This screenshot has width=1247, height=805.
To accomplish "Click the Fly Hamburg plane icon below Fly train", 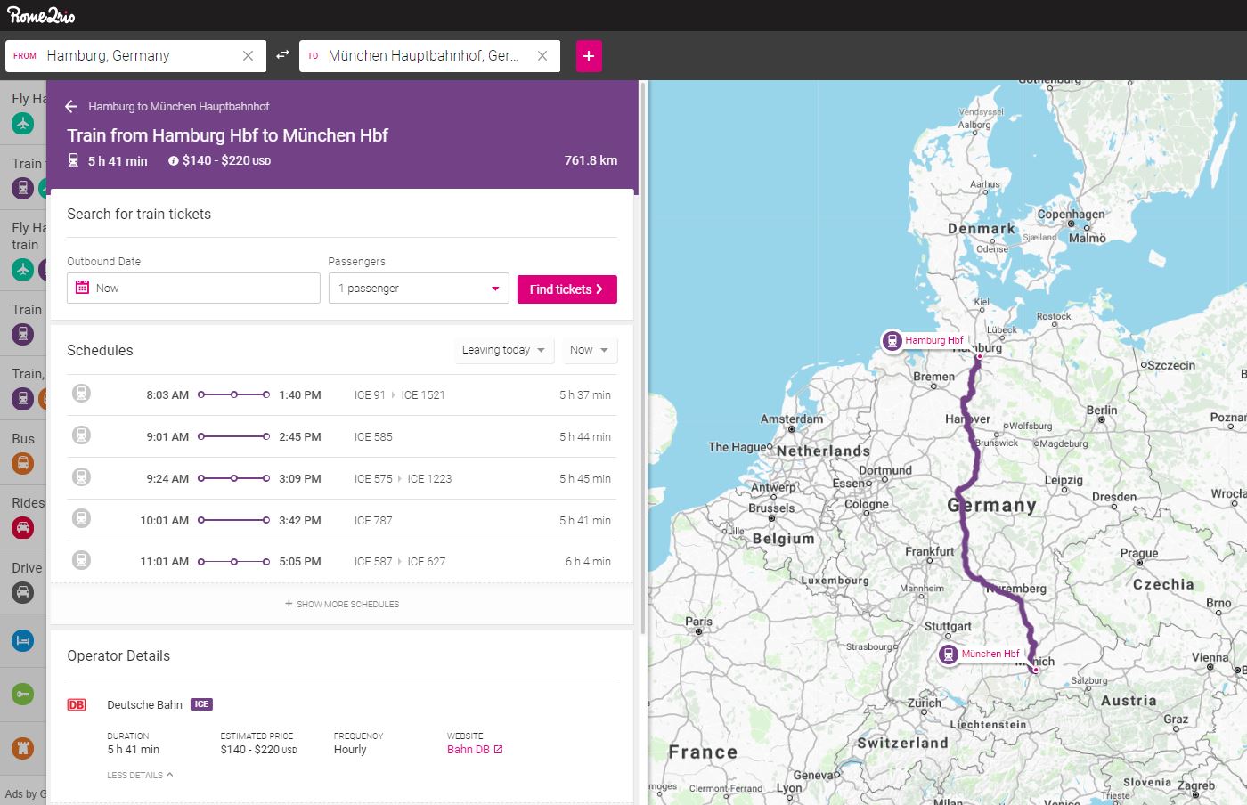I will [x=23, y=269].
